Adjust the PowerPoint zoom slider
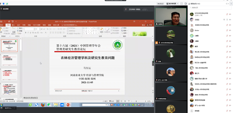The image size is (233, 113). click(136, 101)
